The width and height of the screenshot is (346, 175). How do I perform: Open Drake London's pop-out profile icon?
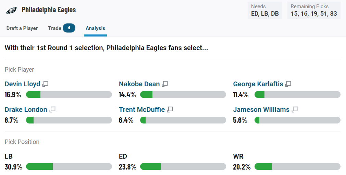(x=52, y=110)
